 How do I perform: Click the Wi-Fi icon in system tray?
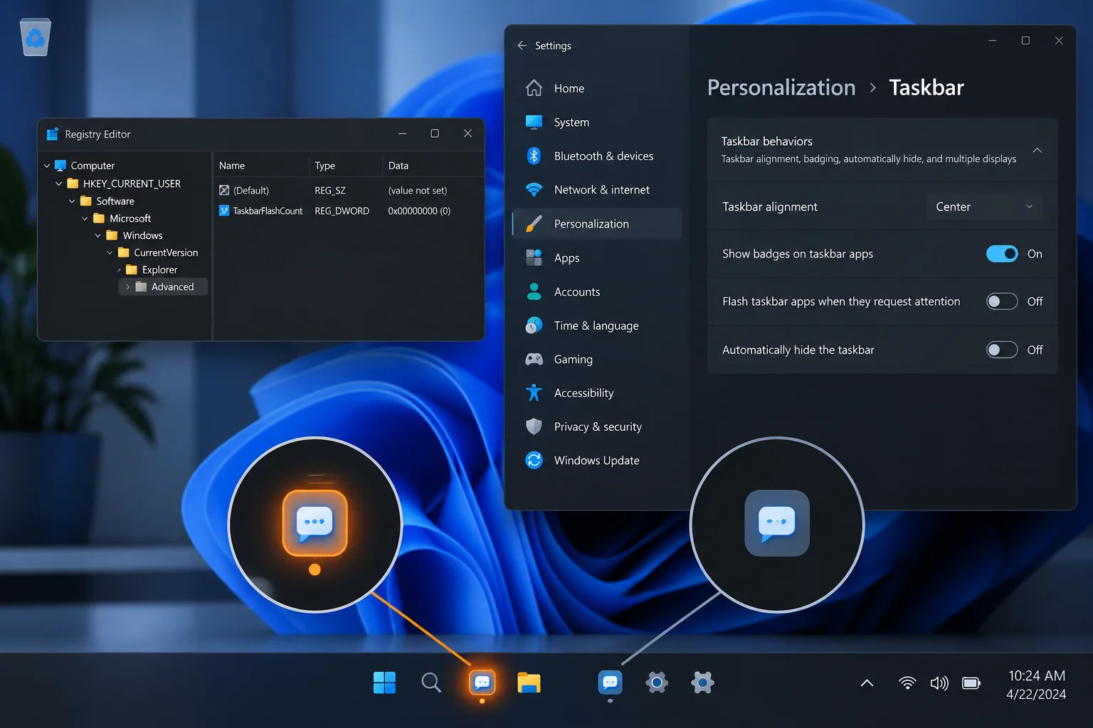907,683
